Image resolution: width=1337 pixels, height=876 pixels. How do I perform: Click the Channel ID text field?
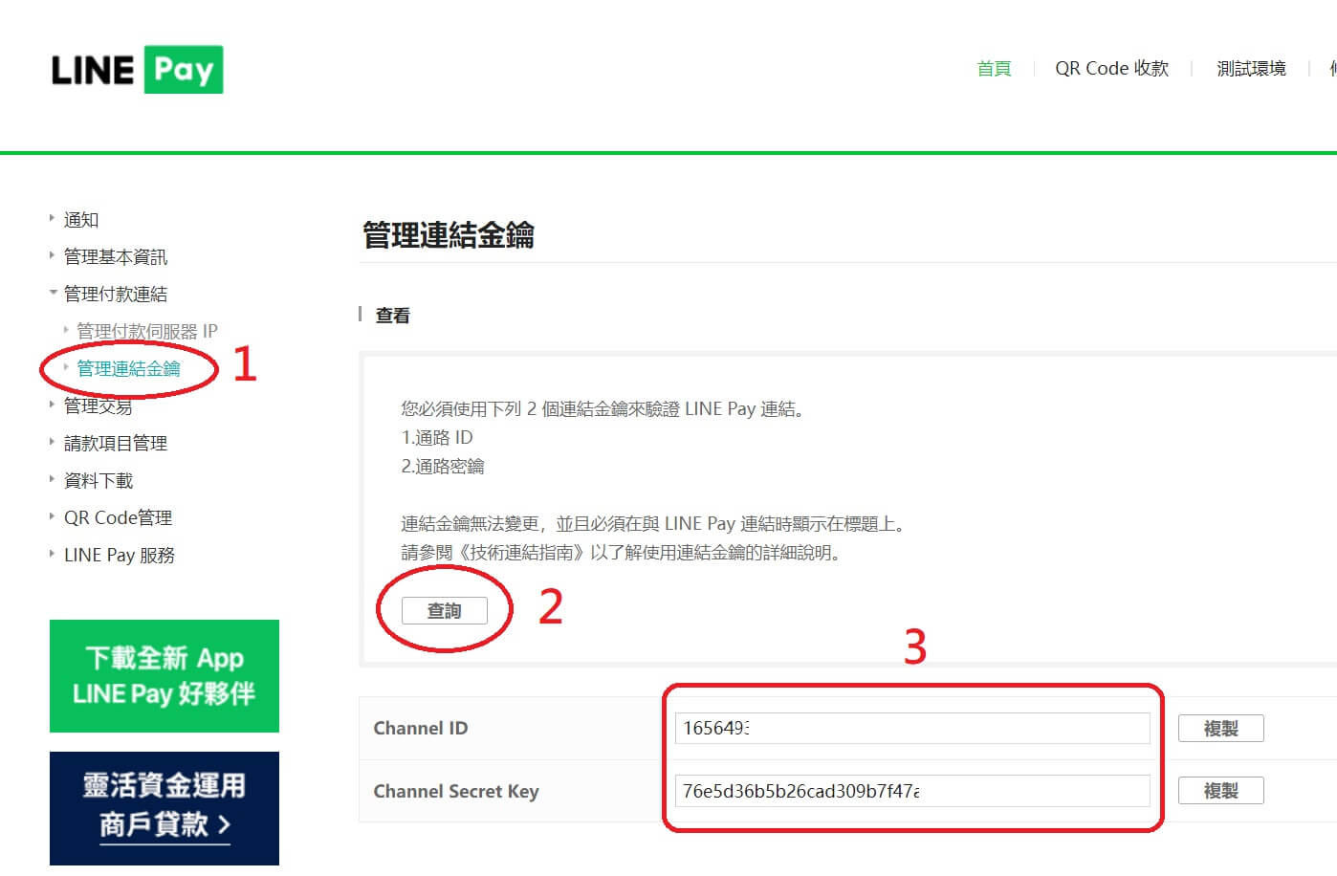coord(911,729)
